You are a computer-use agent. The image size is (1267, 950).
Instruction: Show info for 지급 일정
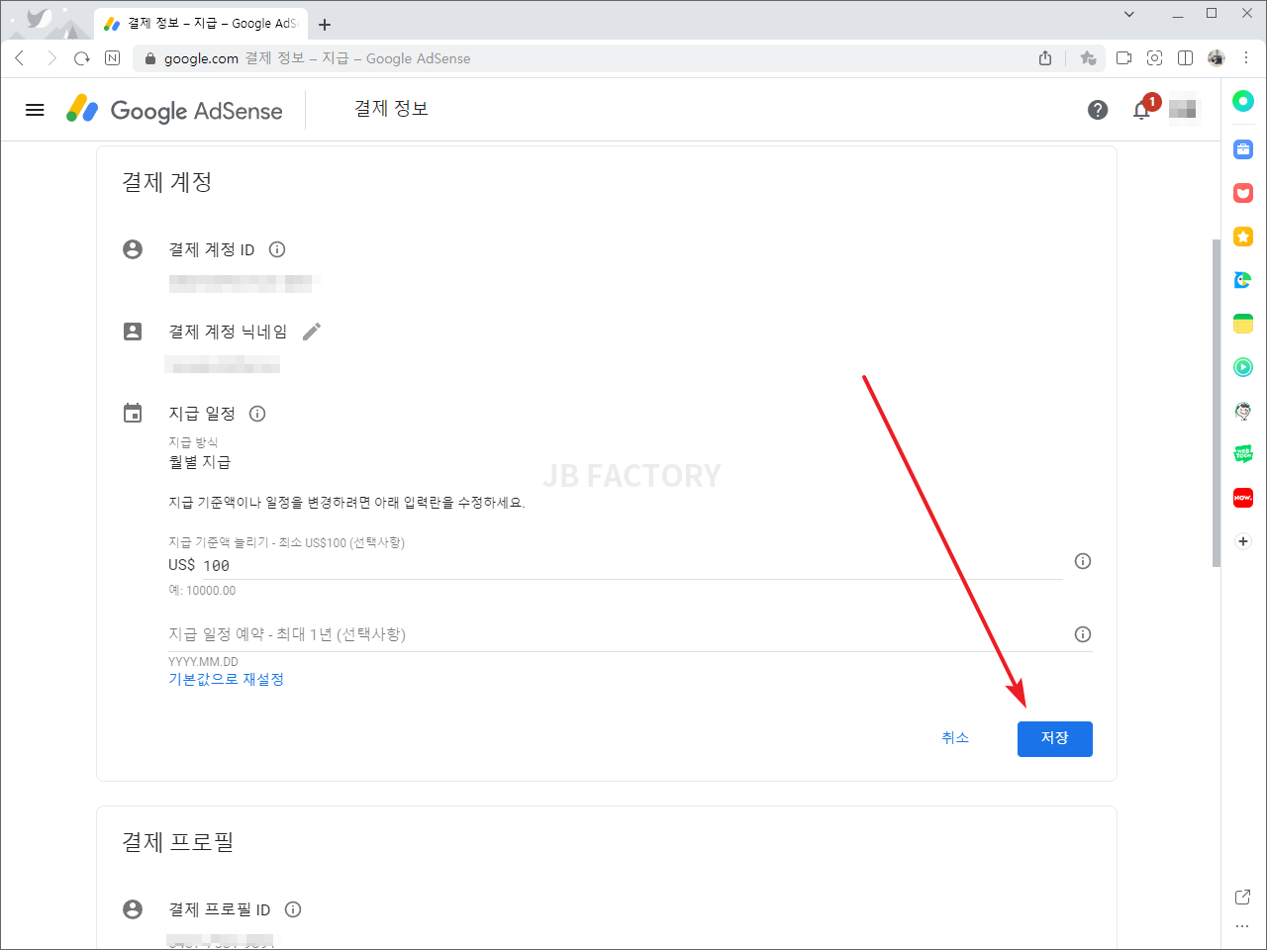click(257, 414)
